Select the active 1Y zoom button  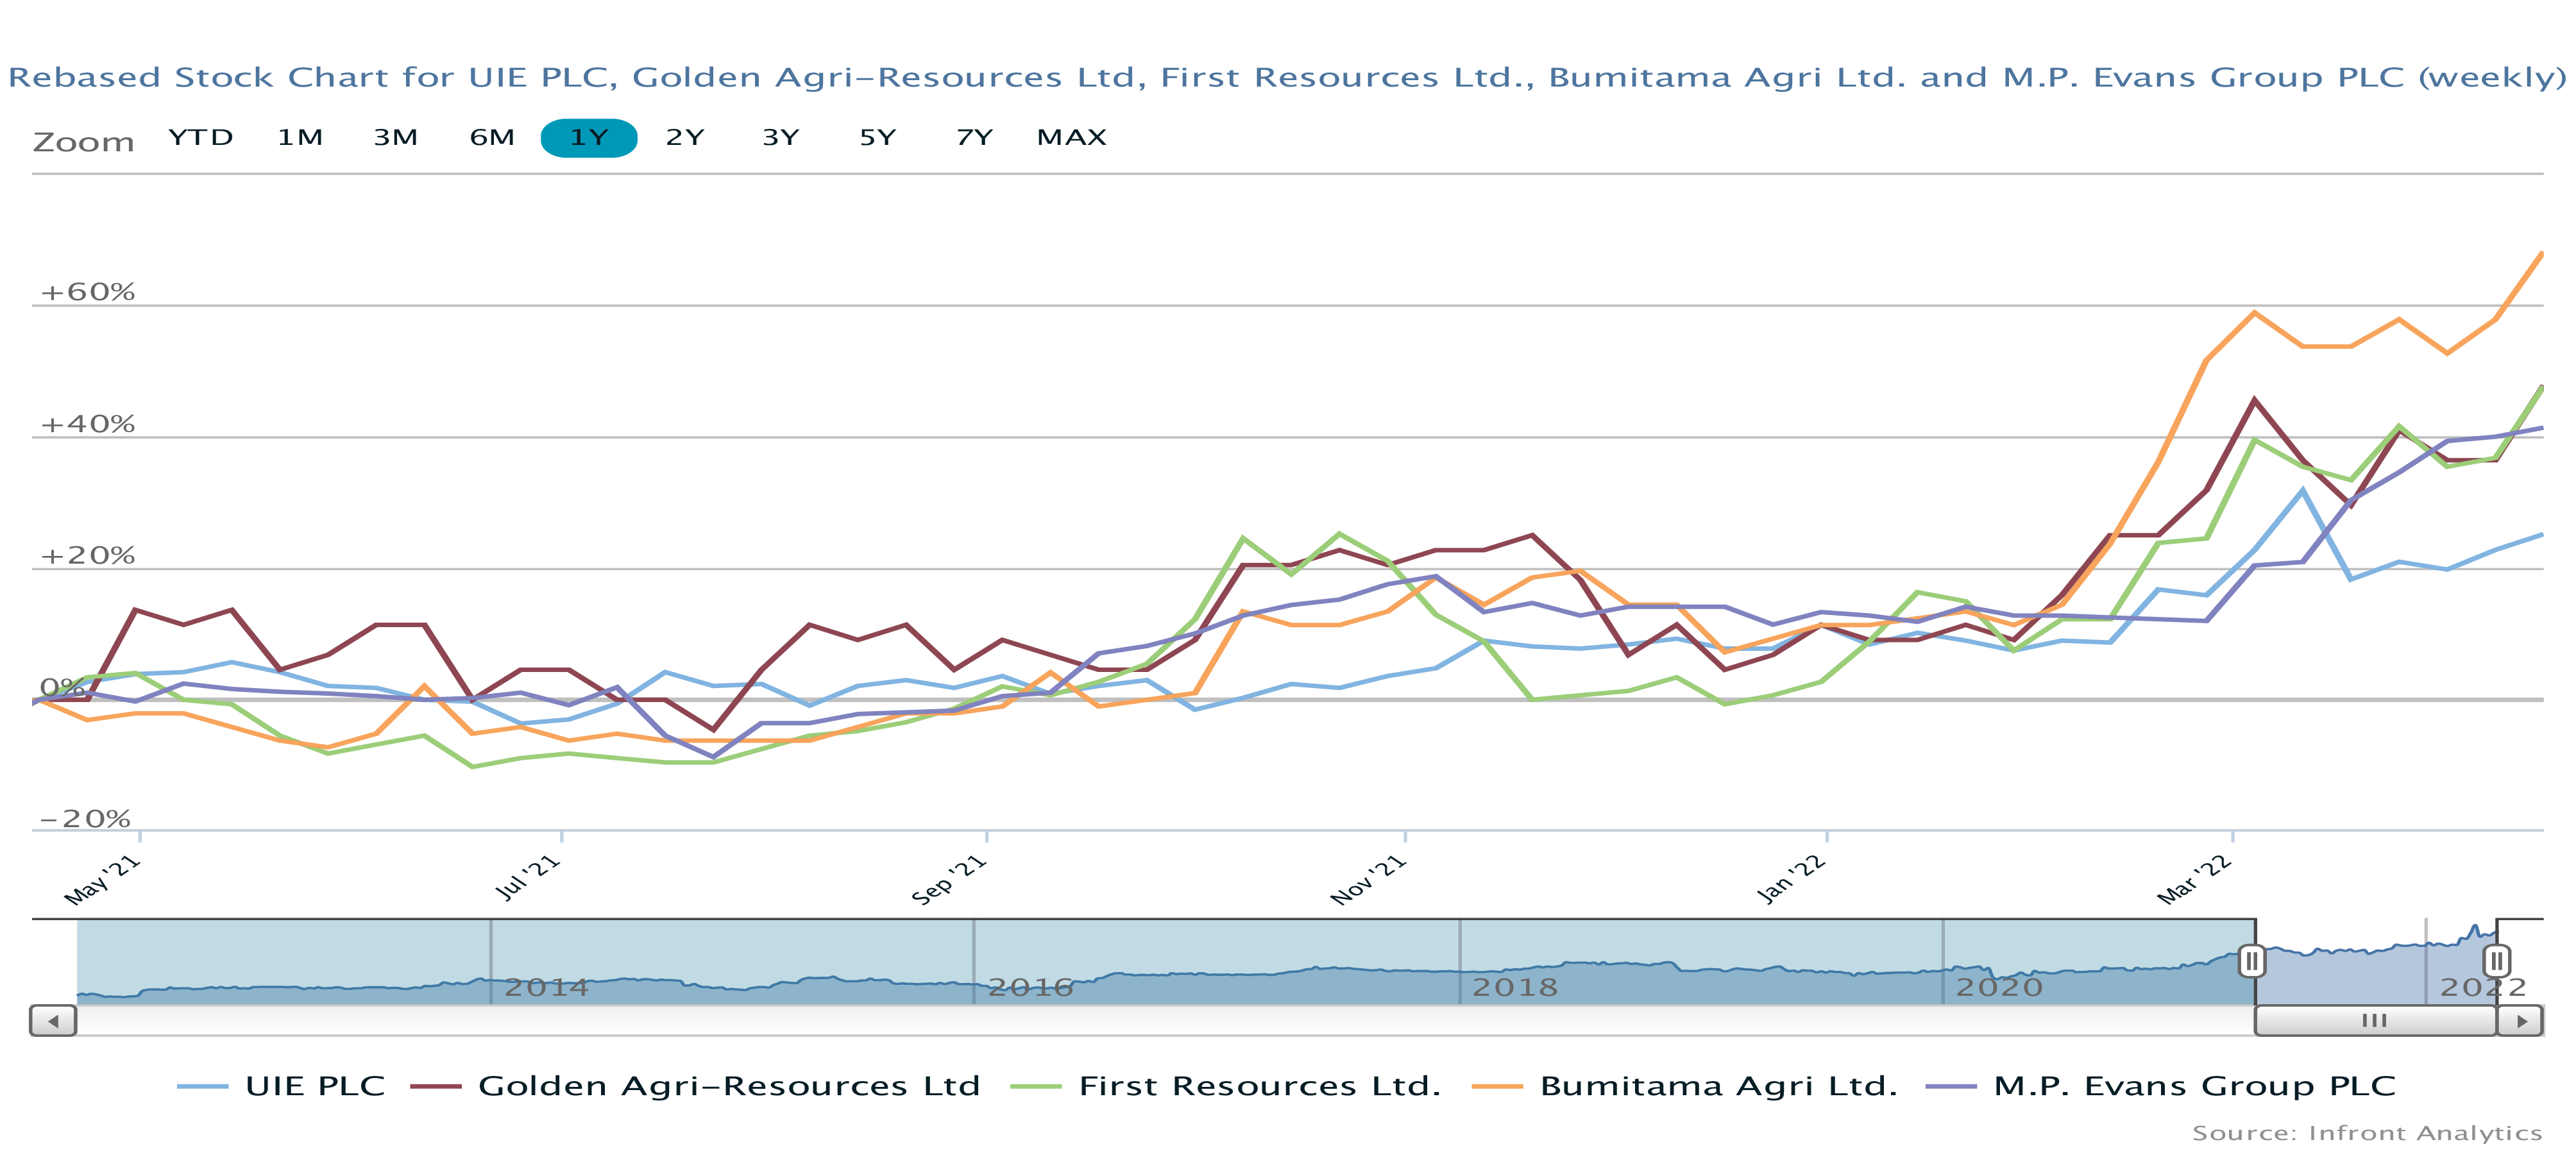589,137
